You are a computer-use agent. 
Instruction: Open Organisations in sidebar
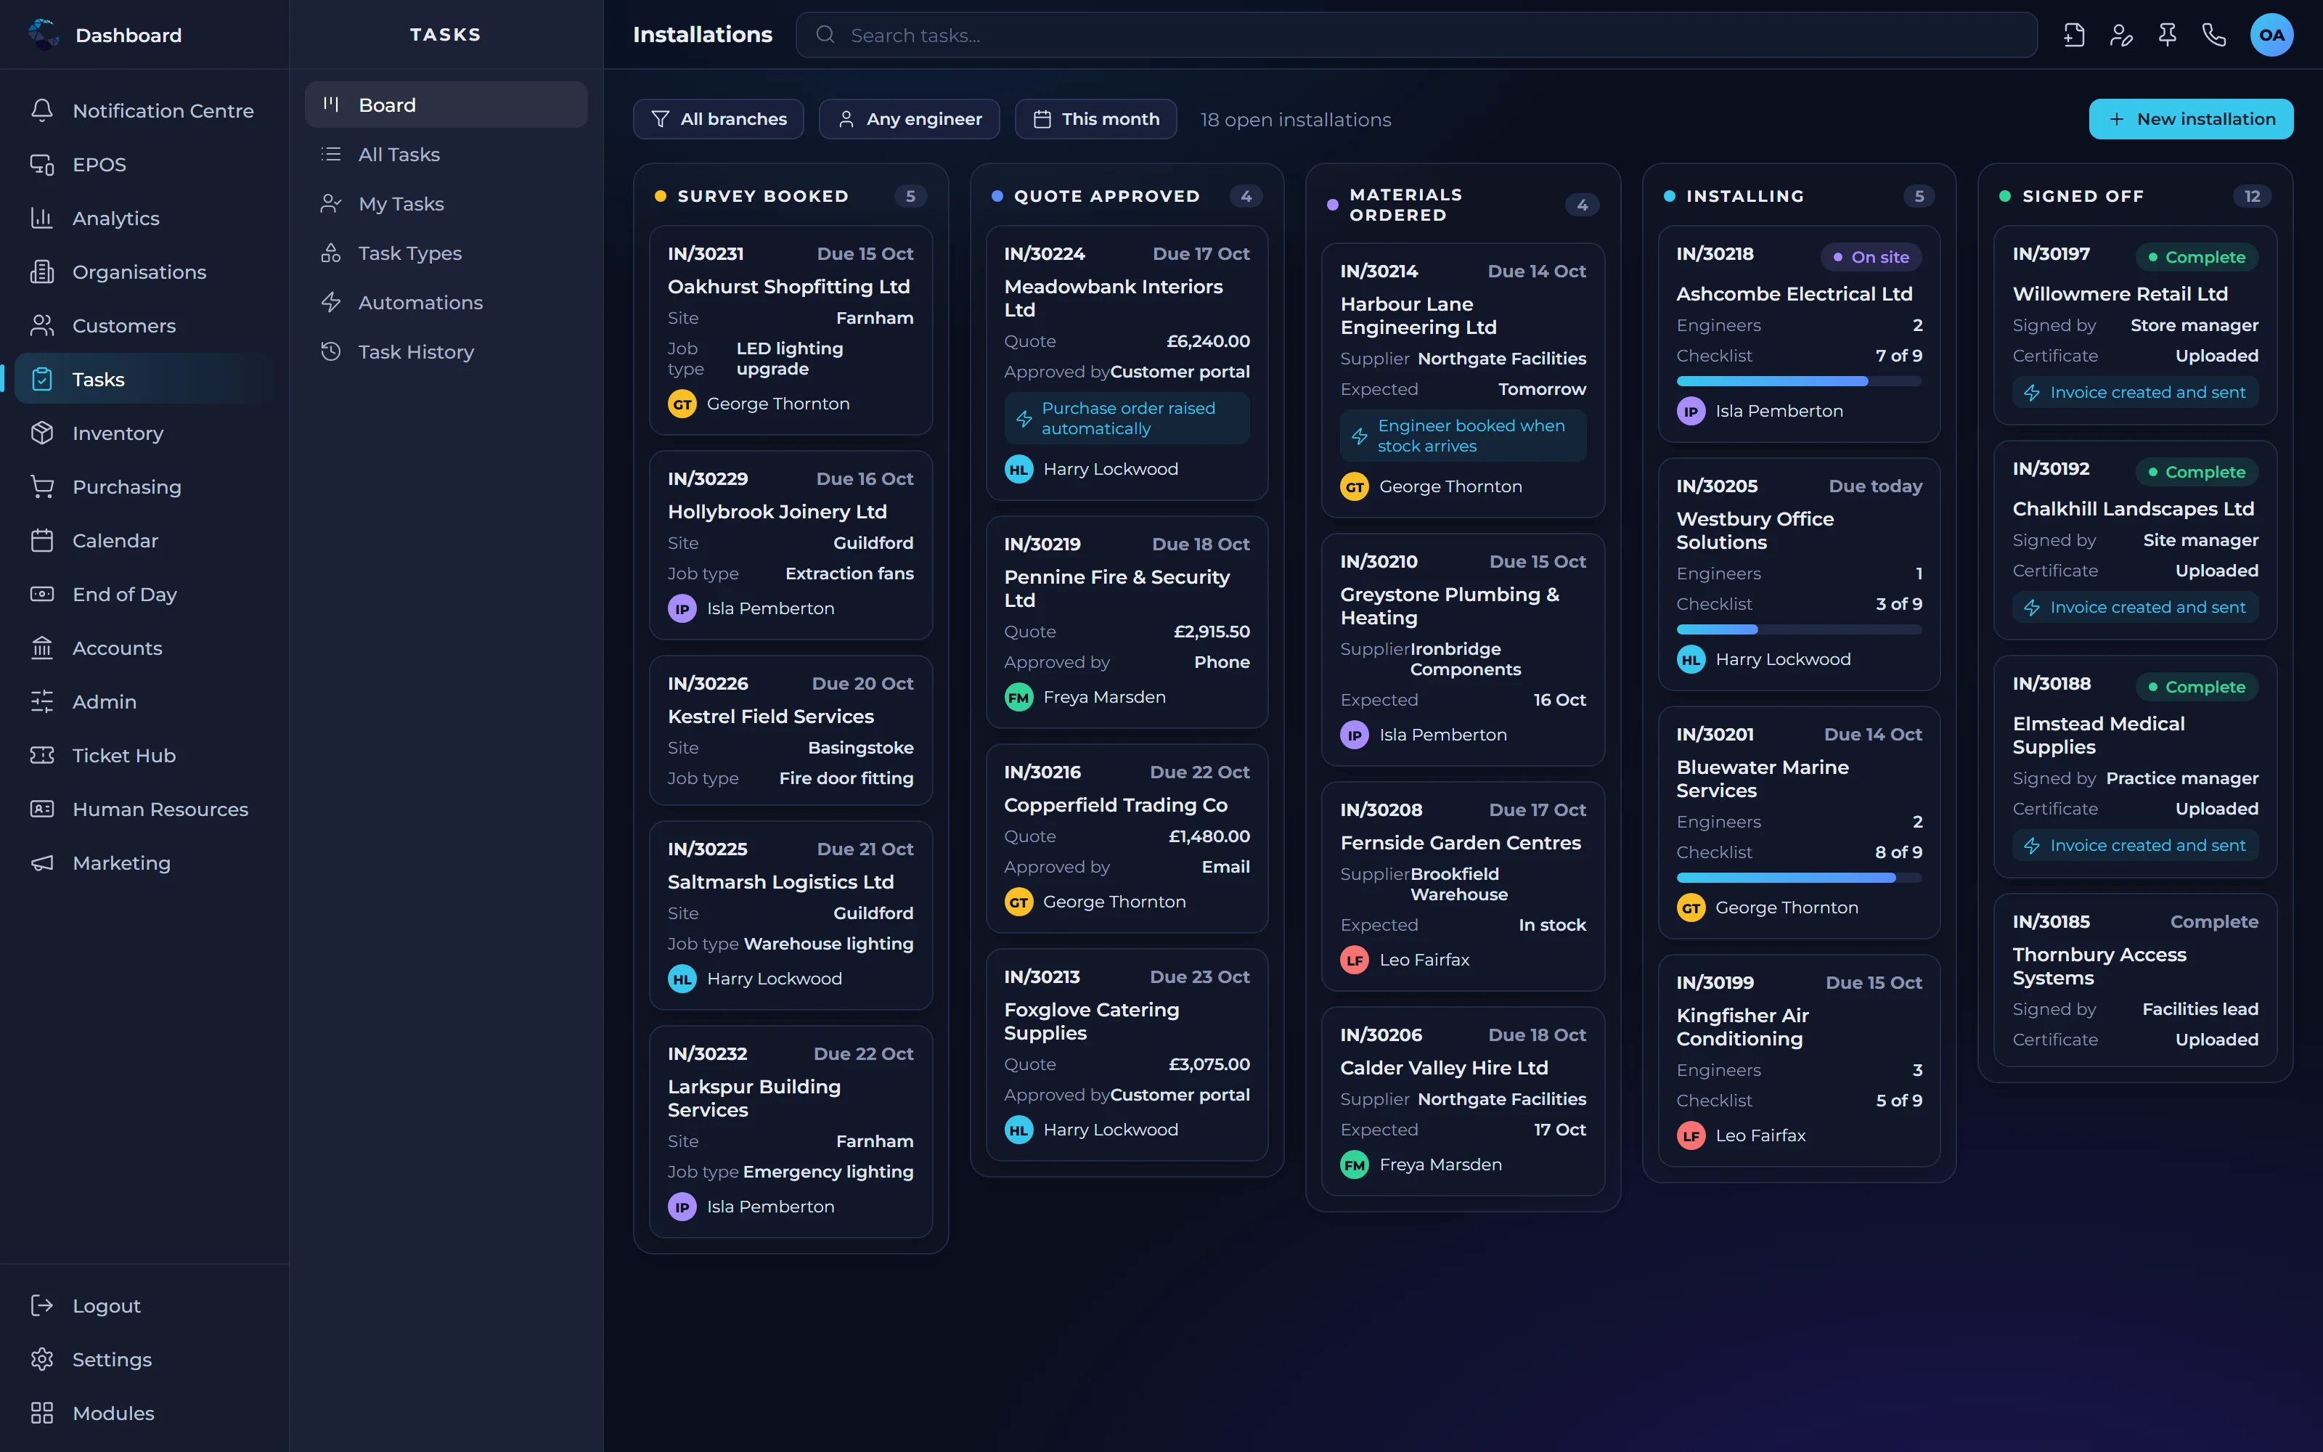click(144, 272)
